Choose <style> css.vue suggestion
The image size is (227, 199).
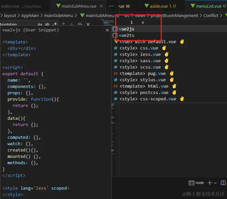(x=170, y=48)
